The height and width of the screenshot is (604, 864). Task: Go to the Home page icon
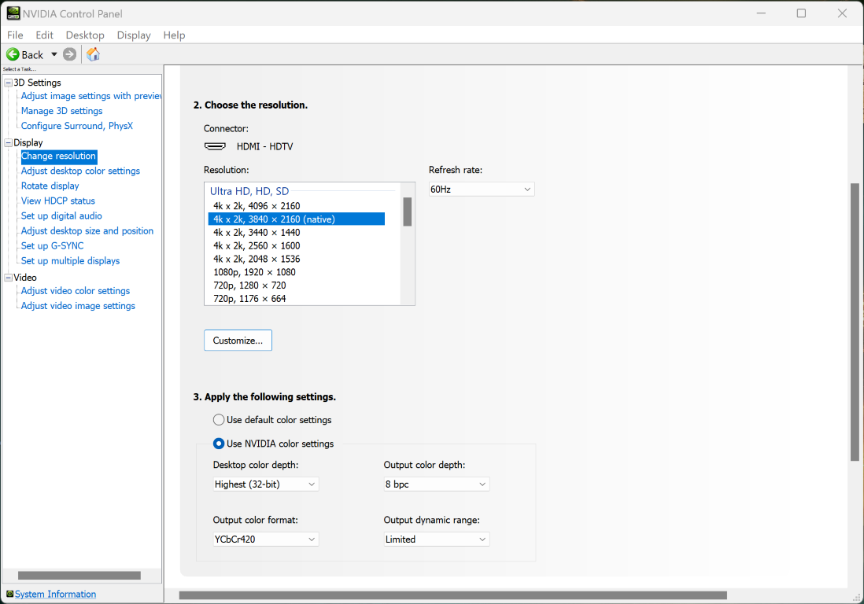click(93, 54)
